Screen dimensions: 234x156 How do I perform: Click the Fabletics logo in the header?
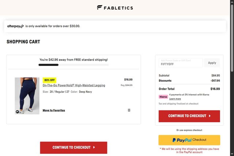(x=115, y=7)
